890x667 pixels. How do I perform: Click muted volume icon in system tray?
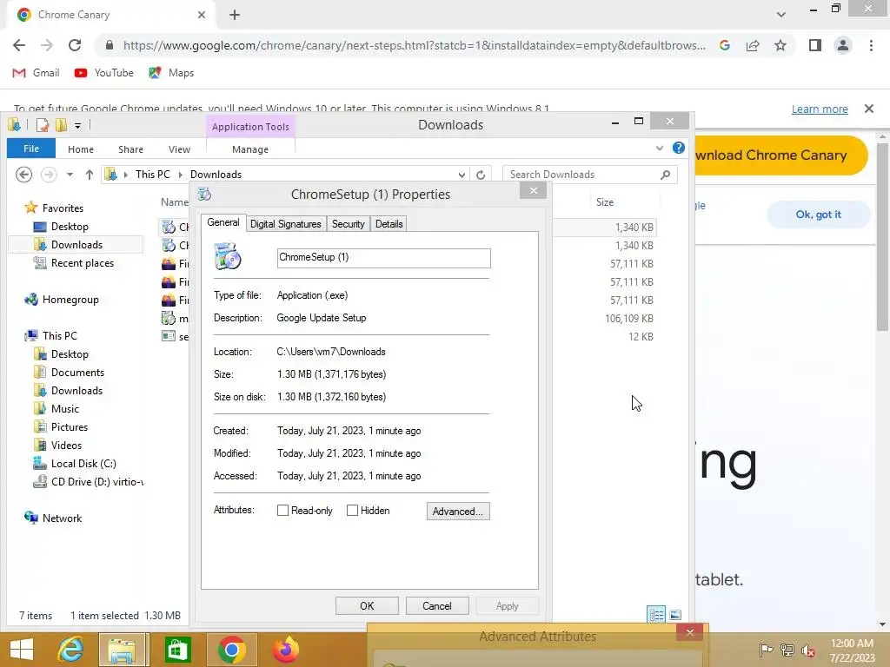807,650
